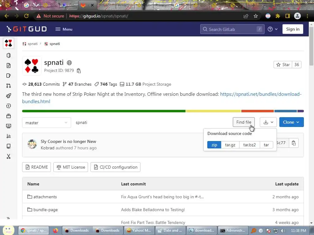Open the README button

coord(36,167)
